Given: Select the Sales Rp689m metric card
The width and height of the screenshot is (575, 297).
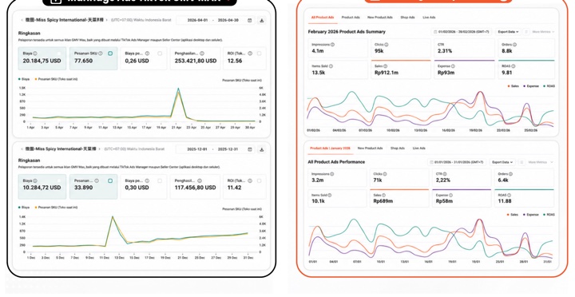Looking at the screenshot, I should coord(399,198).
